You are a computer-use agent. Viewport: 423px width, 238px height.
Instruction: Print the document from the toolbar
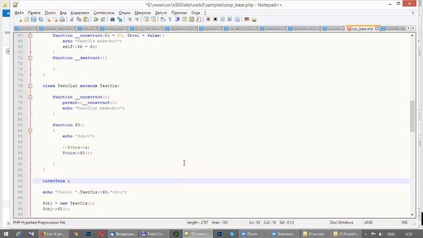click(62, 19)
